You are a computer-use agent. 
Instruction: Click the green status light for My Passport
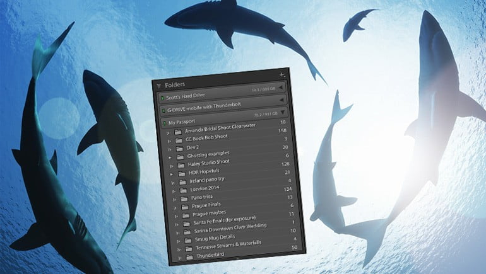(163, 122)
